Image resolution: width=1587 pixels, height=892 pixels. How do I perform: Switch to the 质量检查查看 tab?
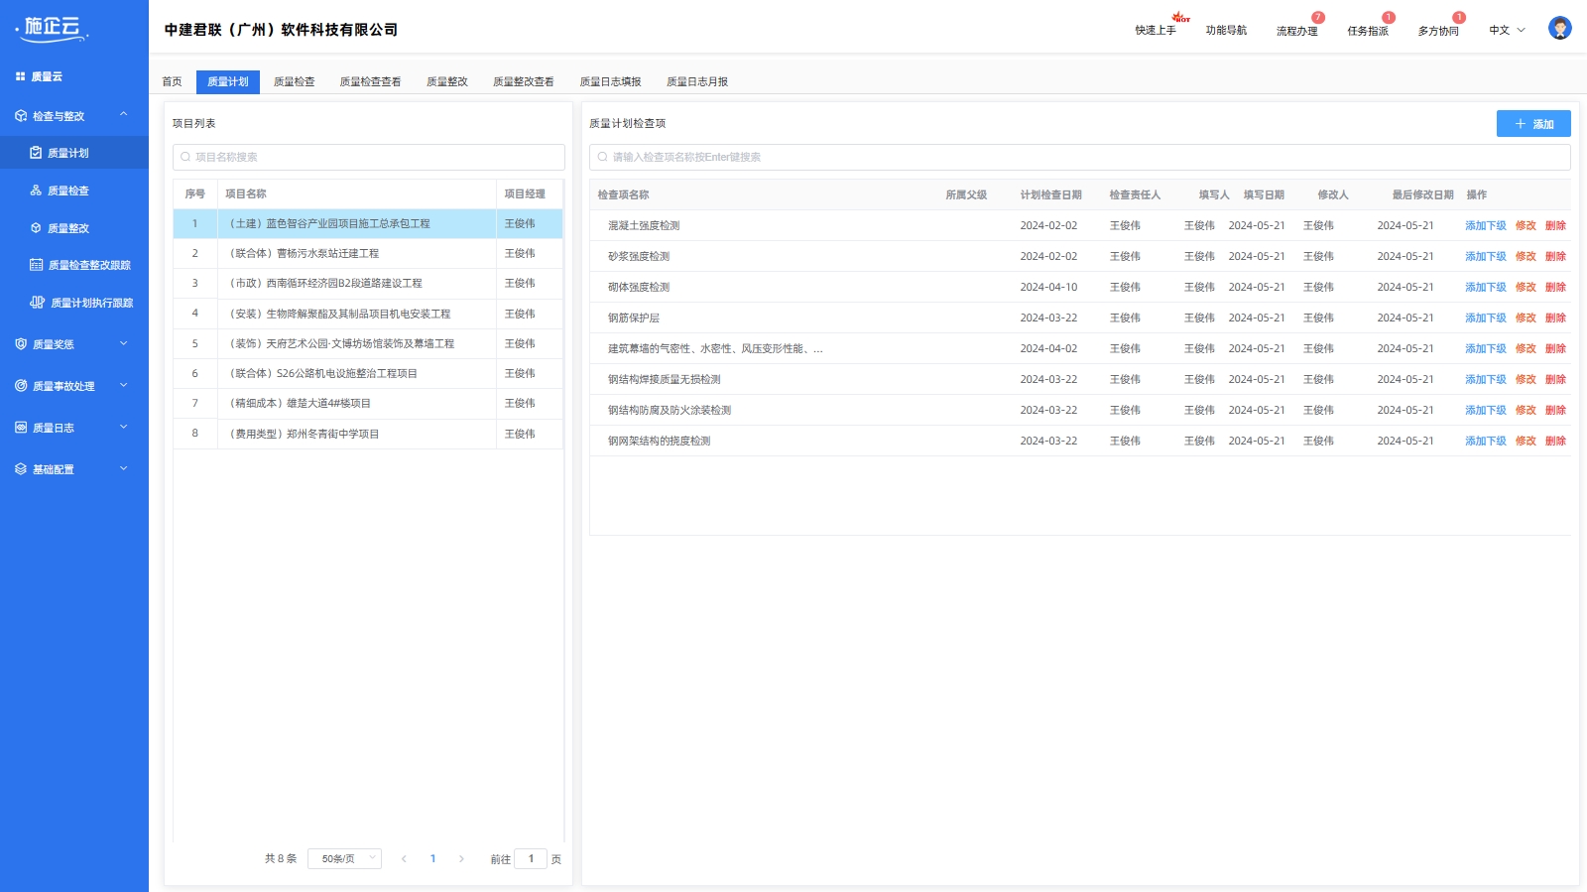click(x=370, y=81)
